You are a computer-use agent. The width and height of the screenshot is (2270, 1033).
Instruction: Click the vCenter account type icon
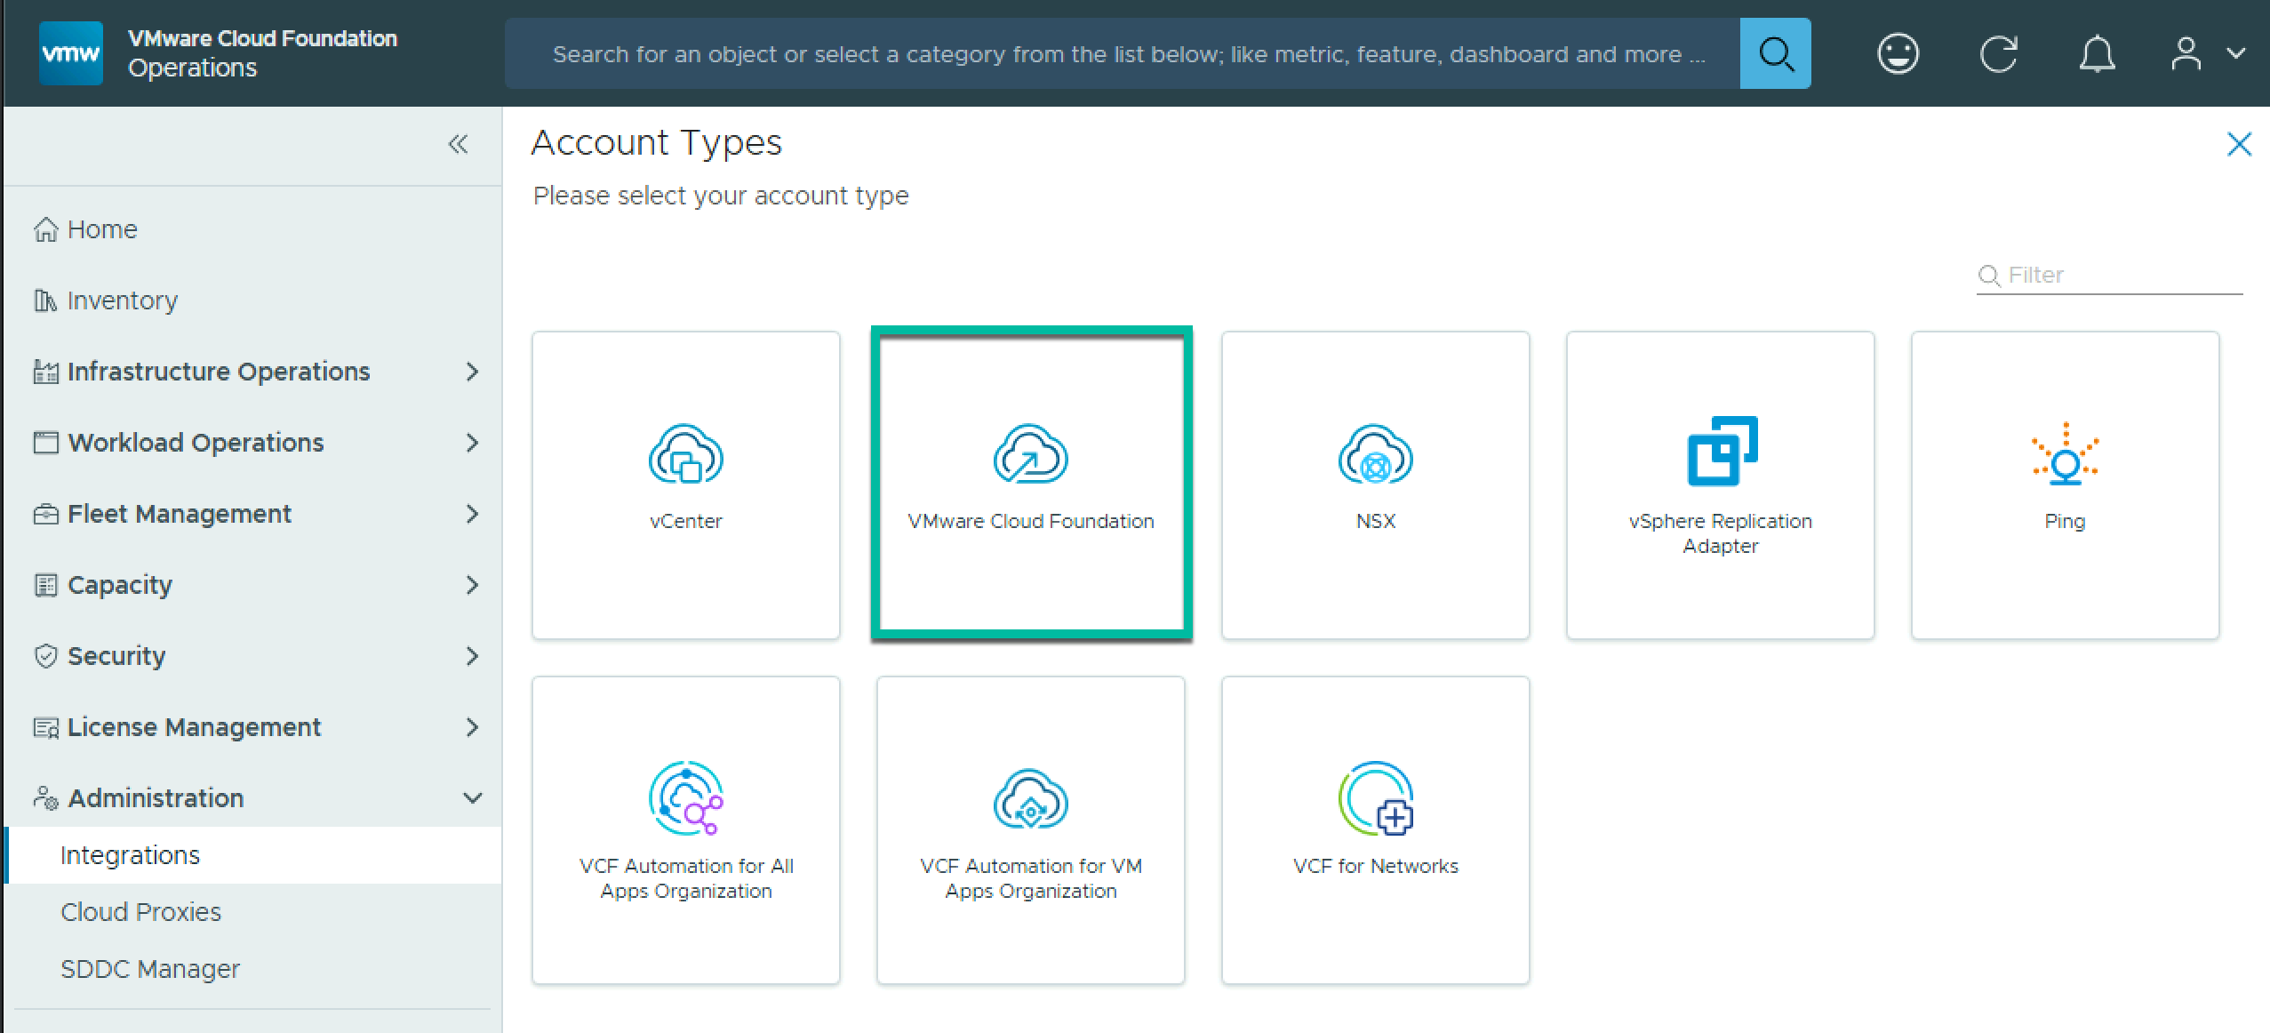pyautogui.click(x=685, y=453)
